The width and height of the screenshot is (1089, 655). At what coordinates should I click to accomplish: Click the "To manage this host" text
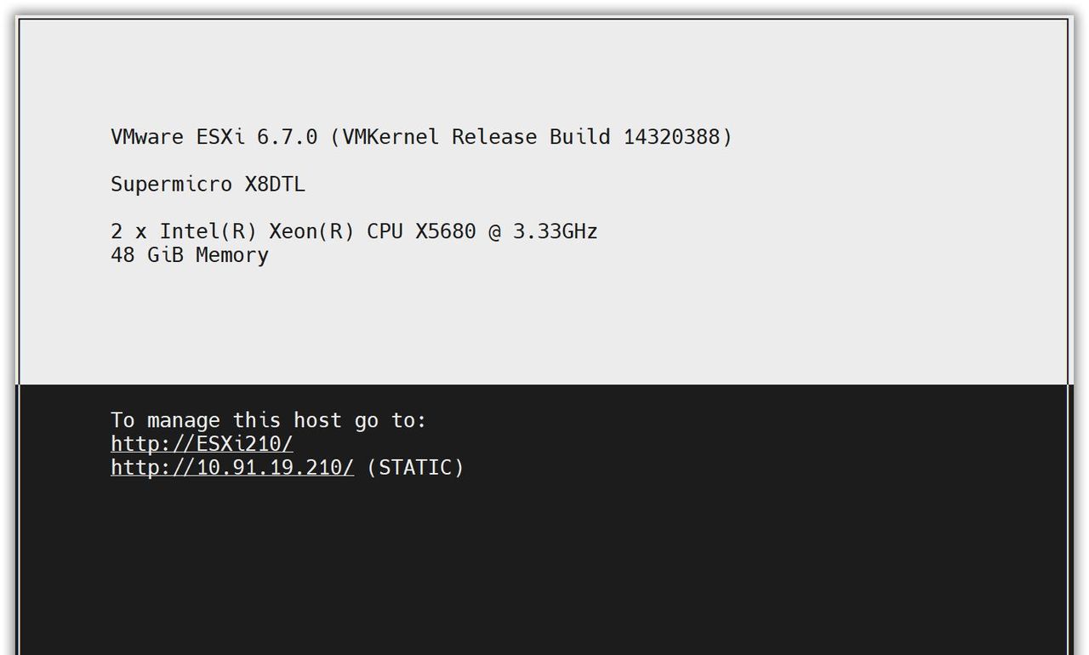pyautogui.click(x=201, y=420)
